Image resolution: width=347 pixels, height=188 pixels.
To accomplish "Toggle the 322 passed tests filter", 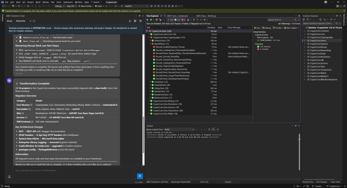I will [x=177, y=20].
